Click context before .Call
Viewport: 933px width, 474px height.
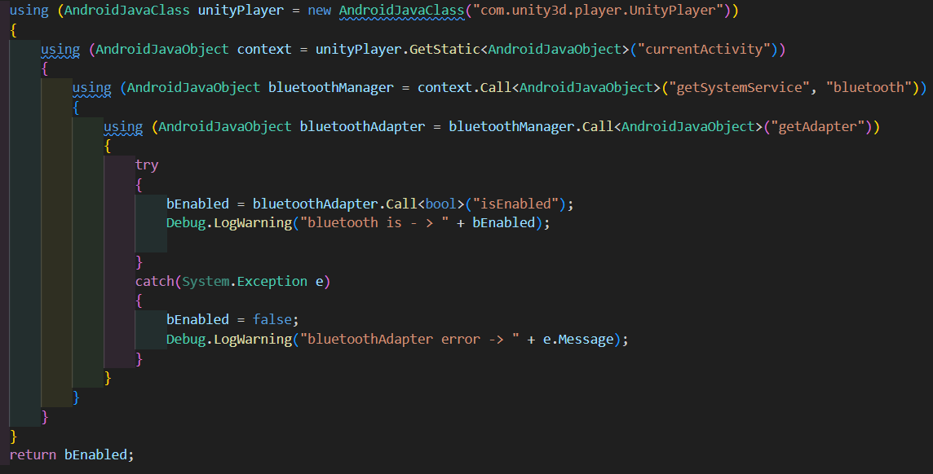[x=445, y=88]
